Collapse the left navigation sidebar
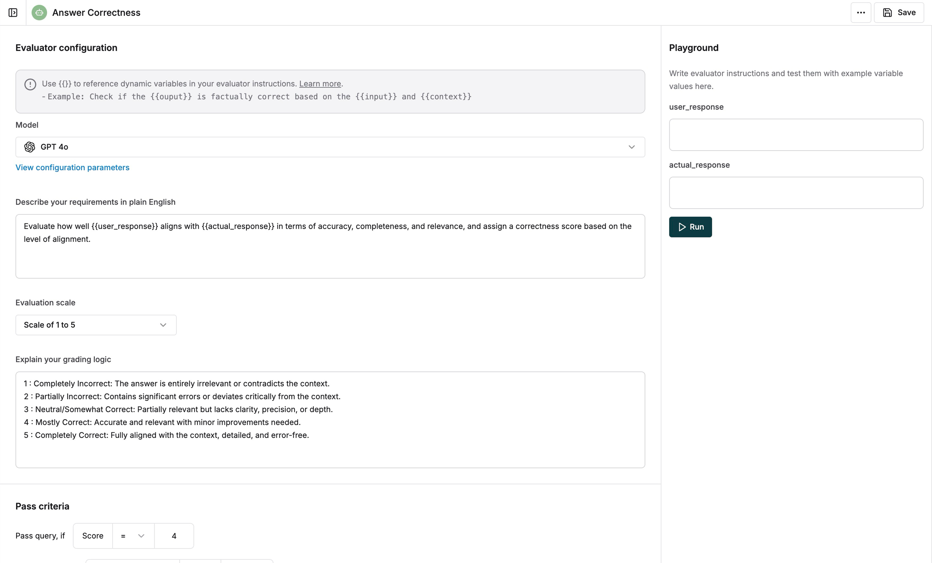Viewport: 932px width, 563px height. (x=13, y=12)
